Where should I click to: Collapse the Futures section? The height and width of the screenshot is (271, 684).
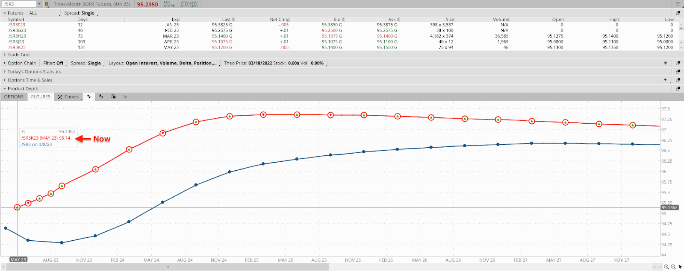coord(5,13)
